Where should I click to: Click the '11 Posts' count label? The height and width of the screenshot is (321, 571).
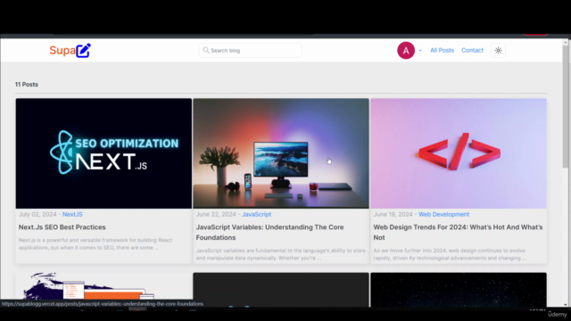(27, 85)
